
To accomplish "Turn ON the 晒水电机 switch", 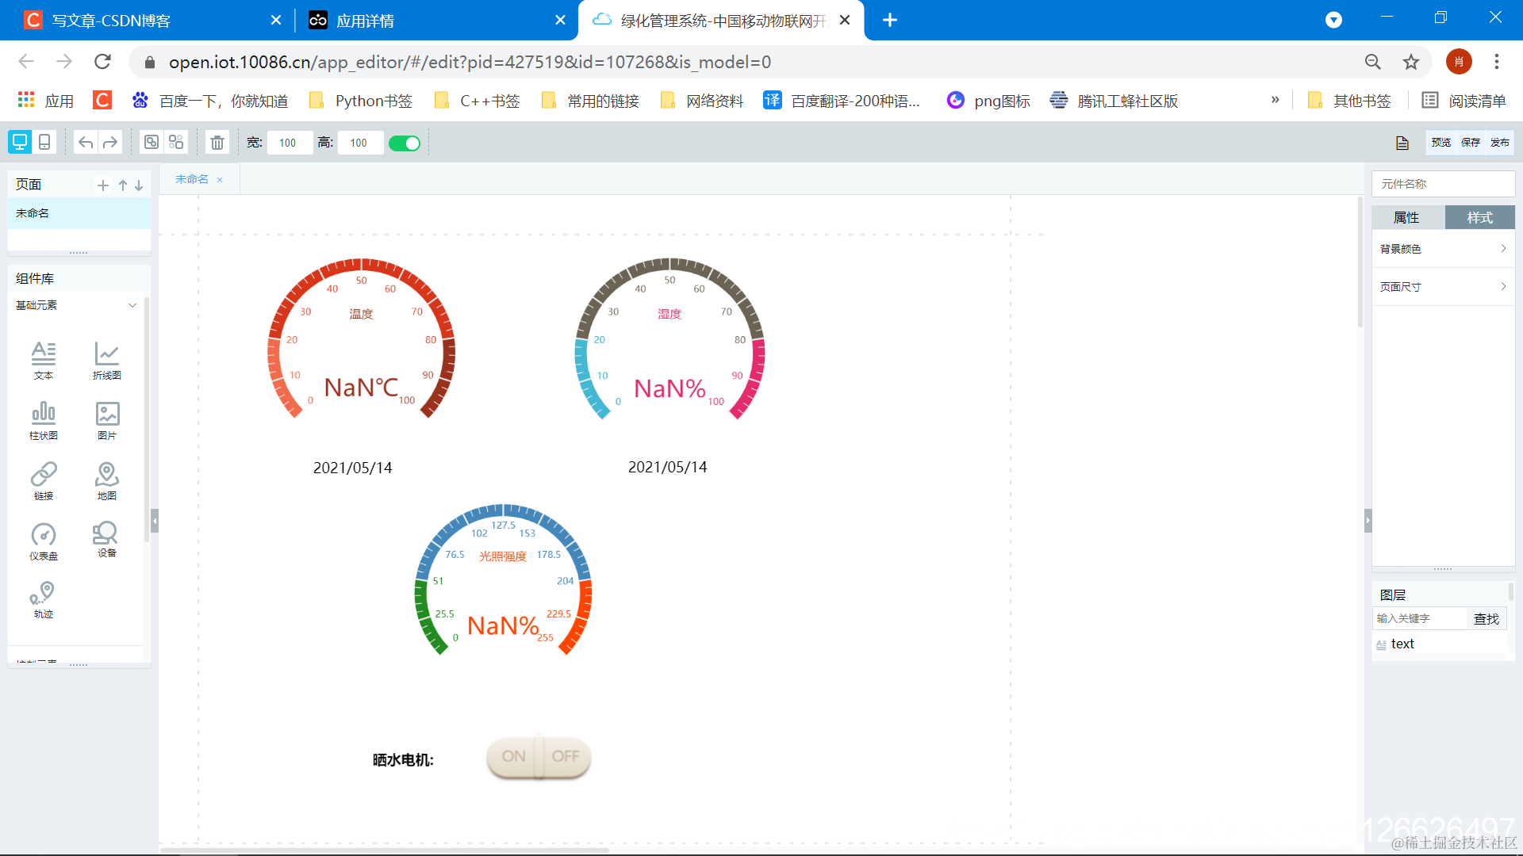I will [x=513, y=756].
